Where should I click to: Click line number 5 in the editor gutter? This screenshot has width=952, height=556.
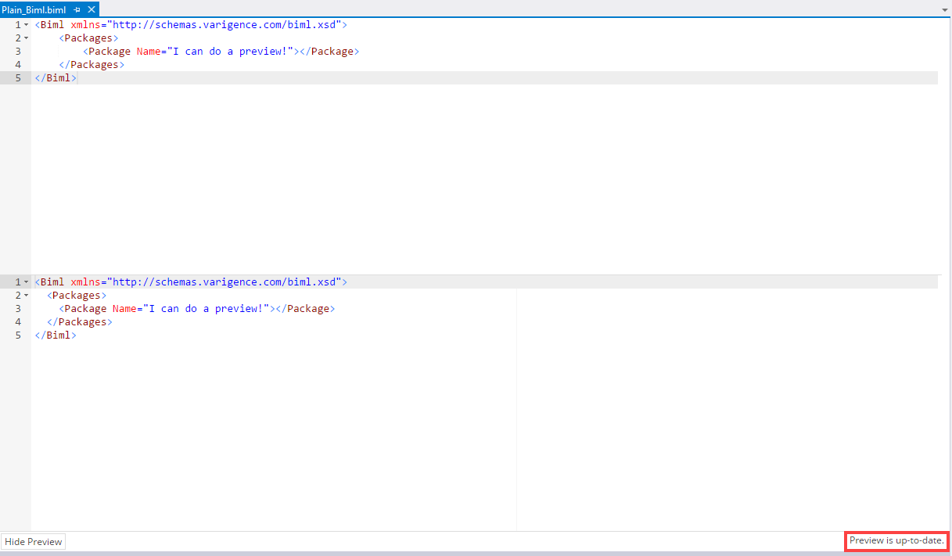17,78
